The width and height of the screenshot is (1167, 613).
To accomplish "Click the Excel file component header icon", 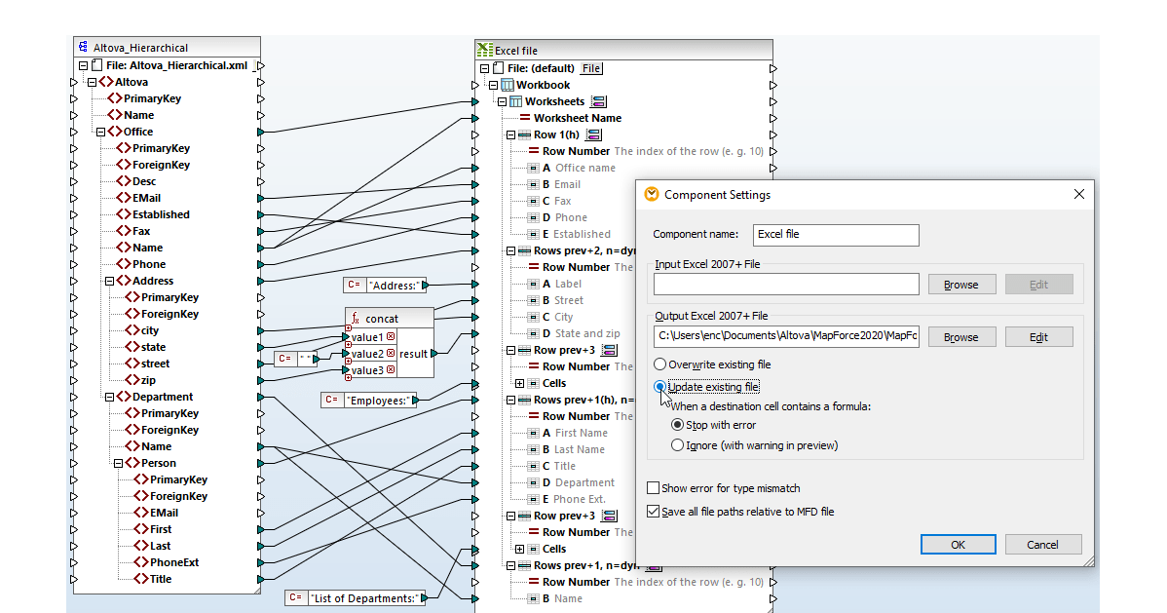I will [x=484, y=49].
